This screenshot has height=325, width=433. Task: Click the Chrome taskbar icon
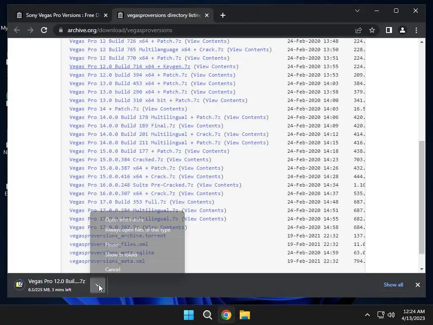click(x=226, y=315)
